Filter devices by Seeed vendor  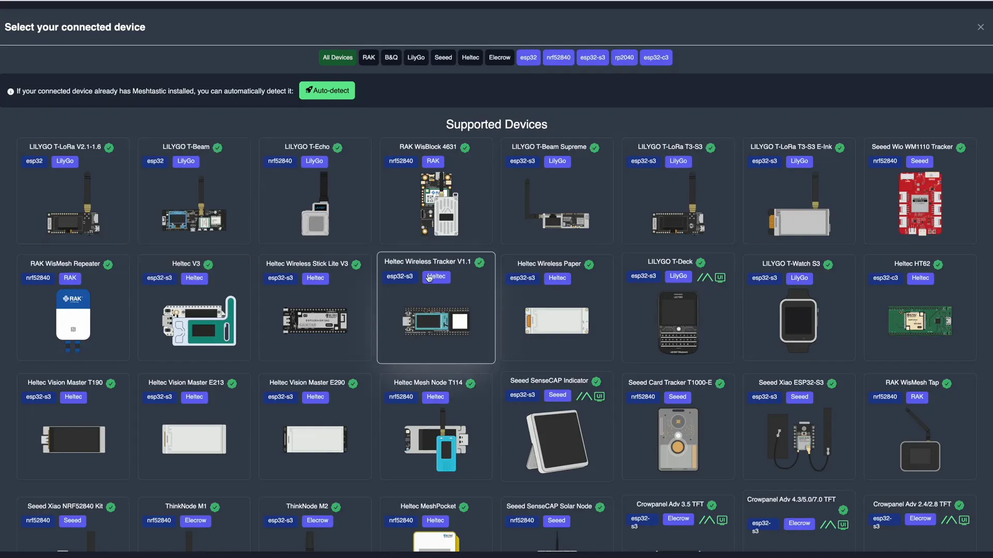tap(443, 57)
